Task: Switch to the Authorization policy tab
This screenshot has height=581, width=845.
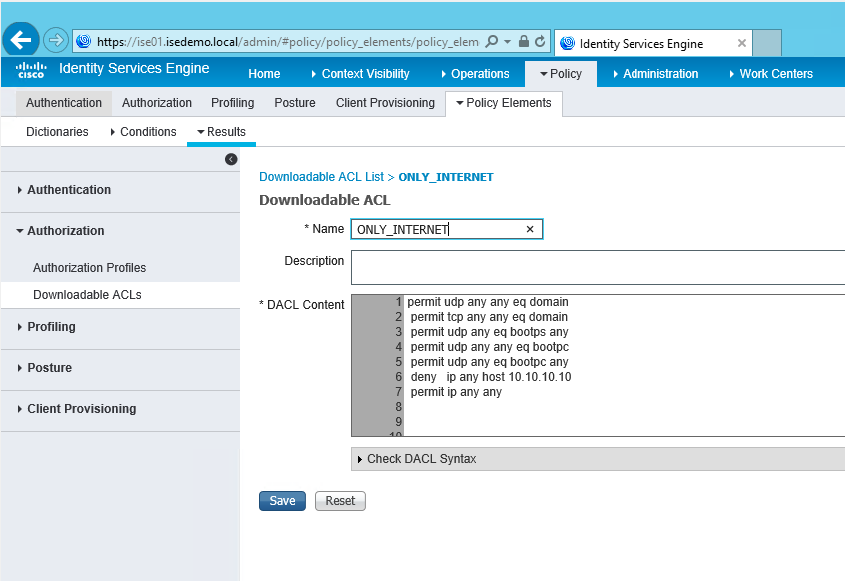Action: (157, 103)
